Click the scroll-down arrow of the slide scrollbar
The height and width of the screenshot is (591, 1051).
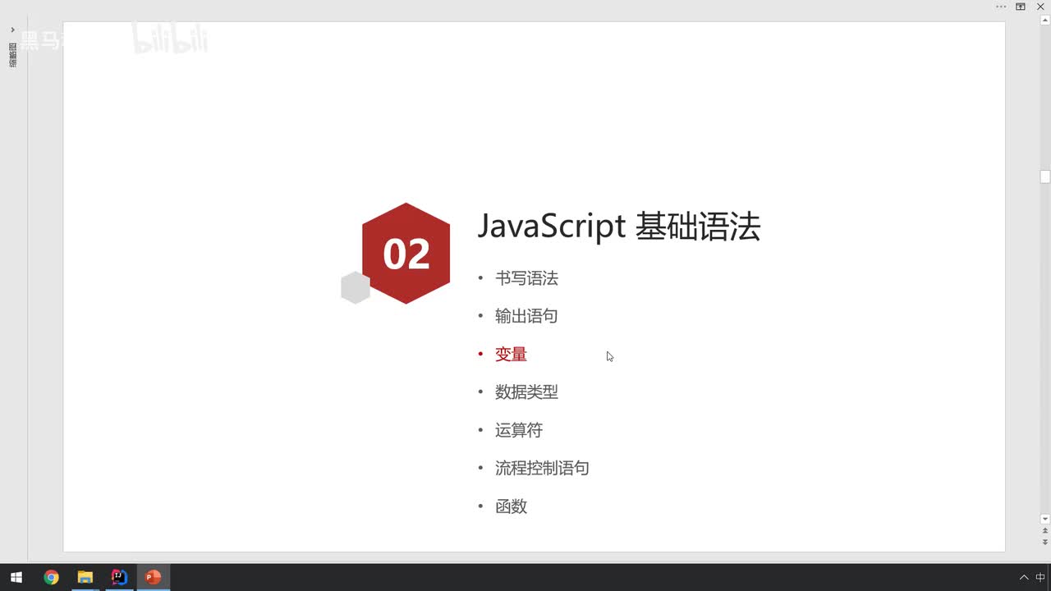click(1045, 519)
